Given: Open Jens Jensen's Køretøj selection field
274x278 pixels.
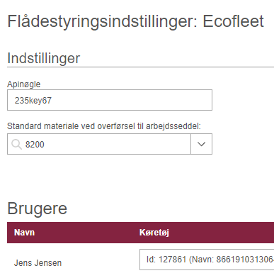Looking at the screenshot, I should pyautogui.click(x=207, y=260).
